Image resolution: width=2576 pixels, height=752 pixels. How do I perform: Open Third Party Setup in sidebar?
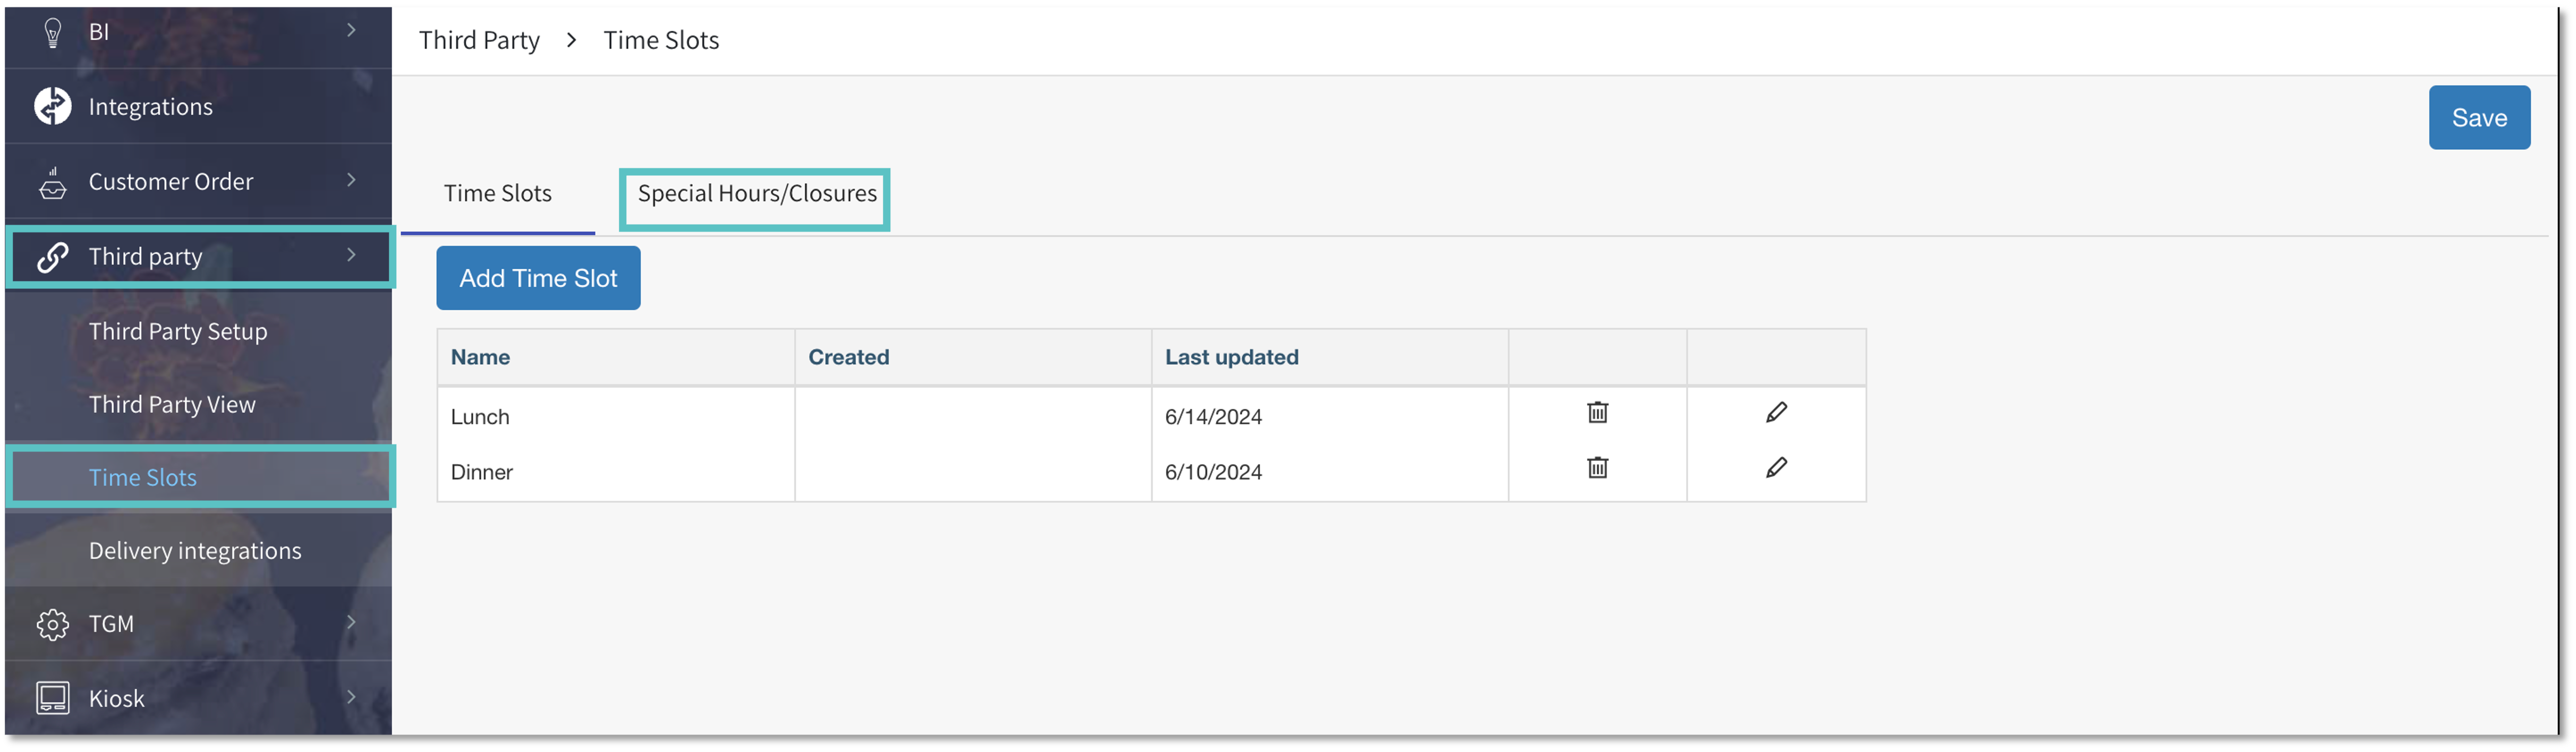178,332
